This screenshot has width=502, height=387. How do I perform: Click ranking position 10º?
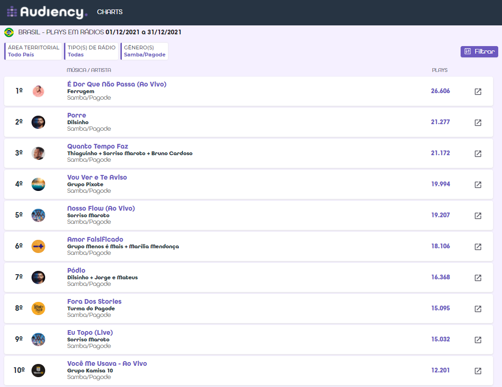click(x=19, y=371)
